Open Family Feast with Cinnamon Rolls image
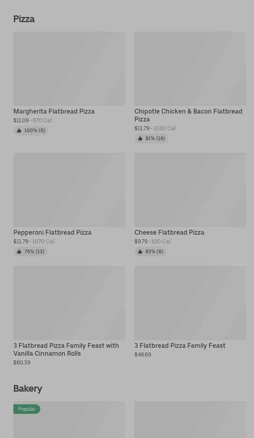 (x=69, y=303)
